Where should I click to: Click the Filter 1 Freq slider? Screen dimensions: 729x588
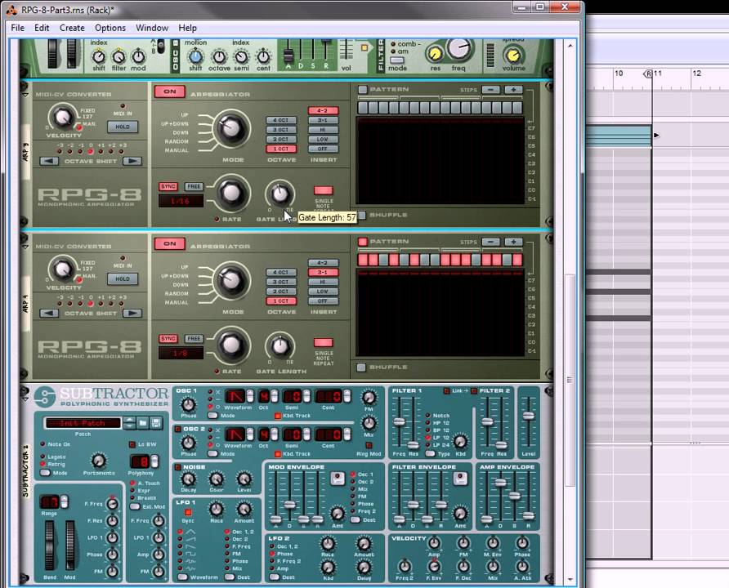(x=399, y=421)
